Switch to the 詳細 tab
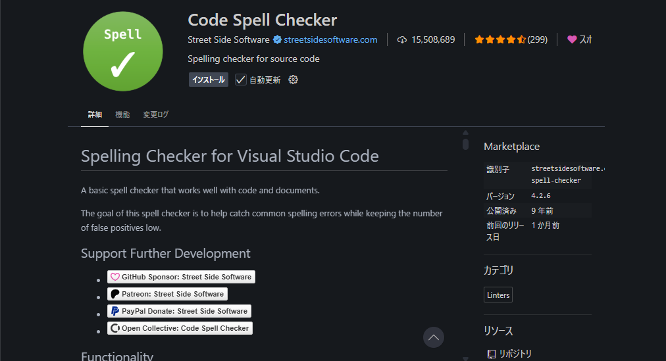Screen dimensions: 666x361 click(95, 114)
